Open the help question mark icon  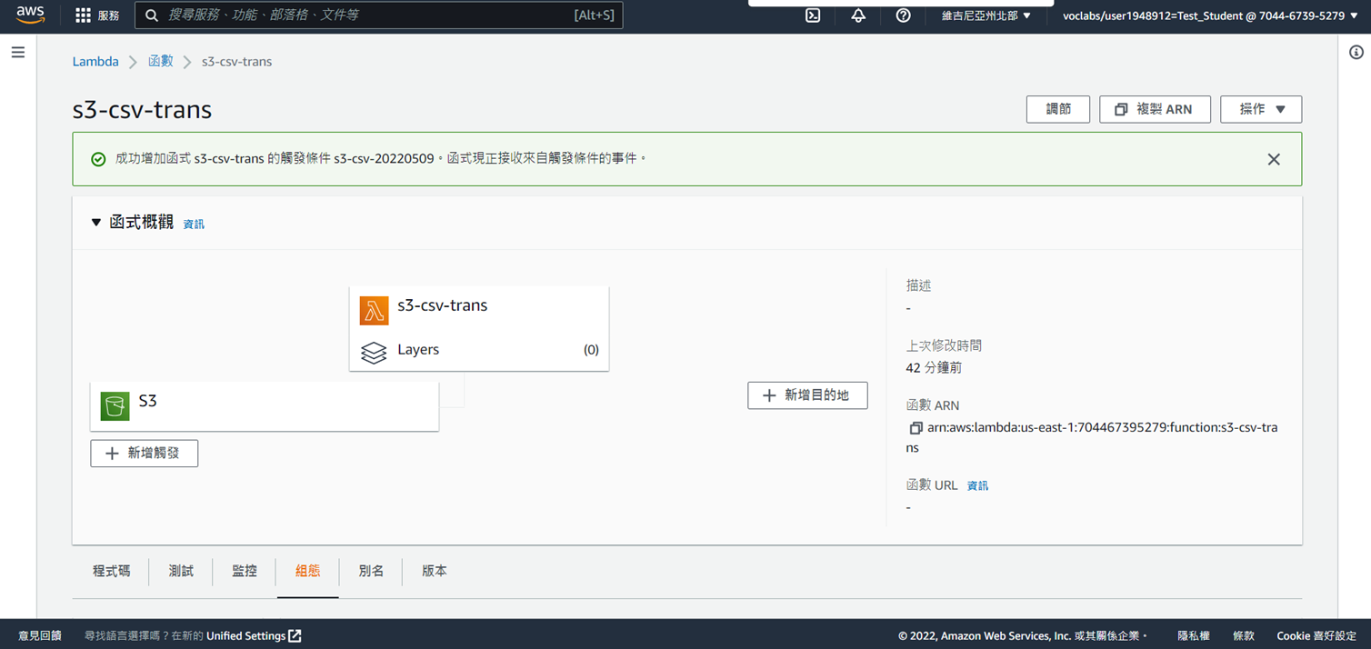pyautogui.click(x=903, y=15)
